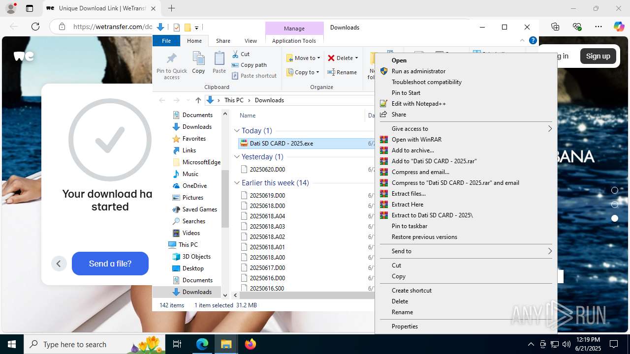Open Edge profile avatar icon
Image resolution: width=630 pixels, height=354 pixels.
click(10, 8)
